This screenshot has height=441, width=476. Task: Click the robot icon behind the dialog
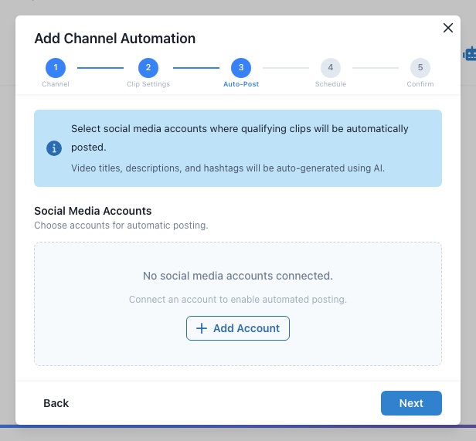tap(469, 54)
